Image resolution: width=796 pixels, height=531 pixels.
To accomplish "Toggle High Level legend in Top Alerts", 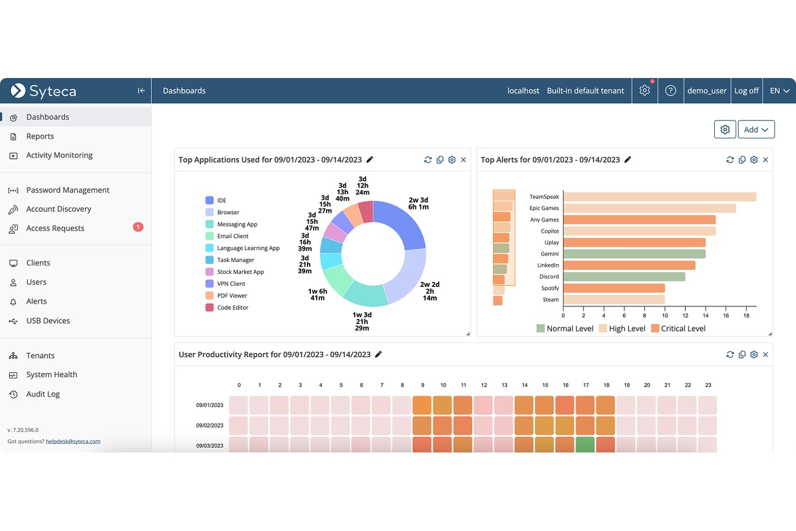I will 622,328.
